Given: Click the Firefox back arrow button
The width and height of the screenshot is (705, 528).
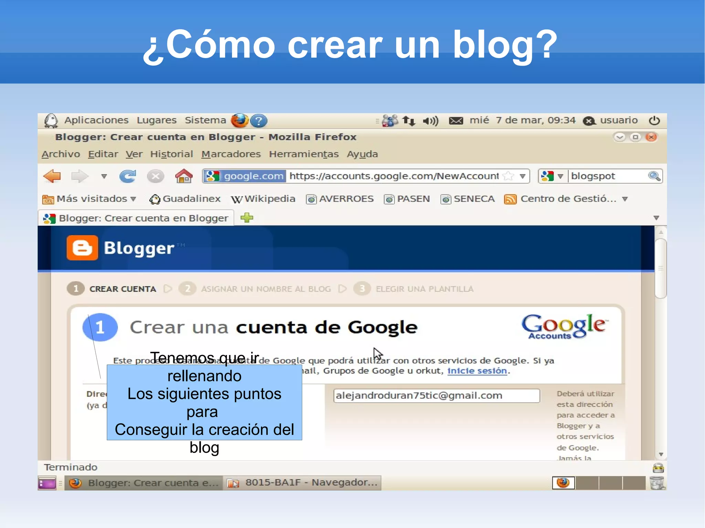Looking at the screenshot, I should pyautogui.click(x=52, y=176).
